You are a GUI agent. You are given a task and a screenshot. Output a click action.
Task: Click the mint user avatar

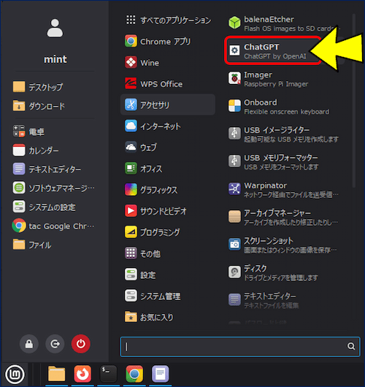(x=55, y=28)
